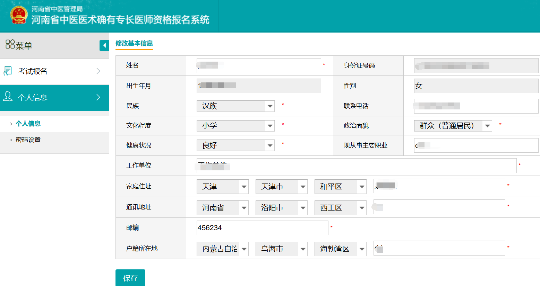Click the national emblem logo in header
Screen dimensions: 540x286
click(18, 15)
